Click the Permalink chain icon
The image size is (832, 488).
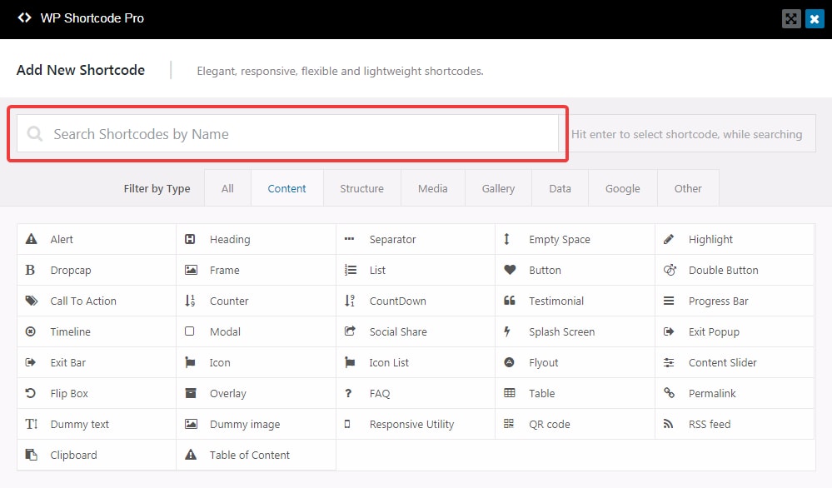point(669,393)
